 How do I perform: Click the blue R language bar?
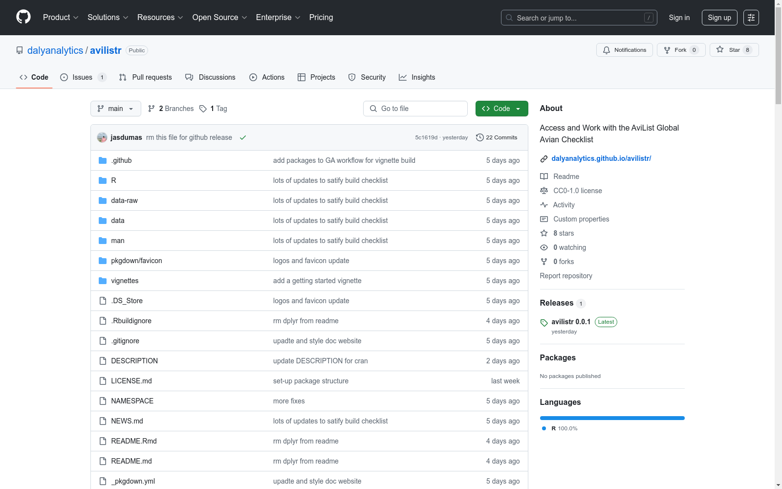pos(612,418)
